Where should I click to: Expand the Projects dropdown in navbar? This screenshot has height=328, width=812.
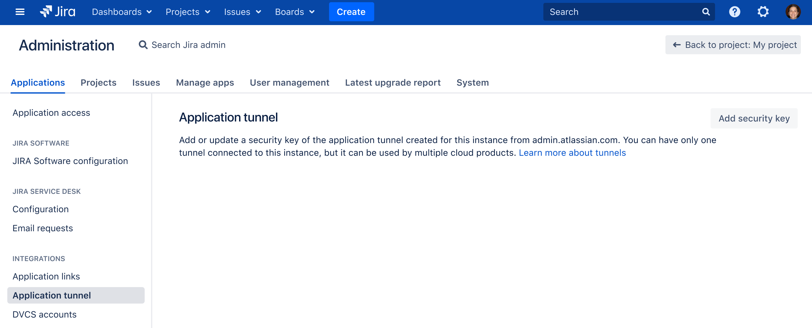pos(188,12)
